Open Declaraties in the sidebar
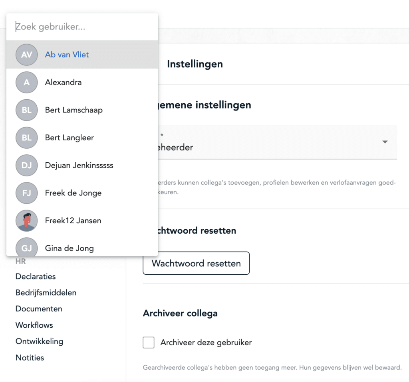The width and height of the screenshot is (409, 382). tap(36, 276)
